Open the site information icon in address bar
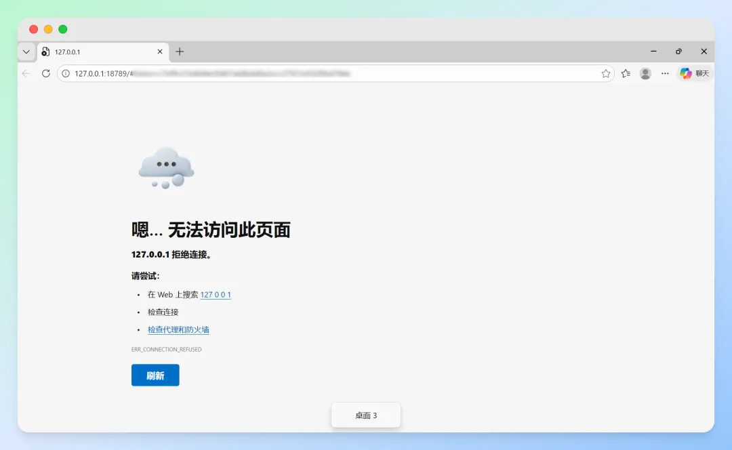 tap(66, 73)
